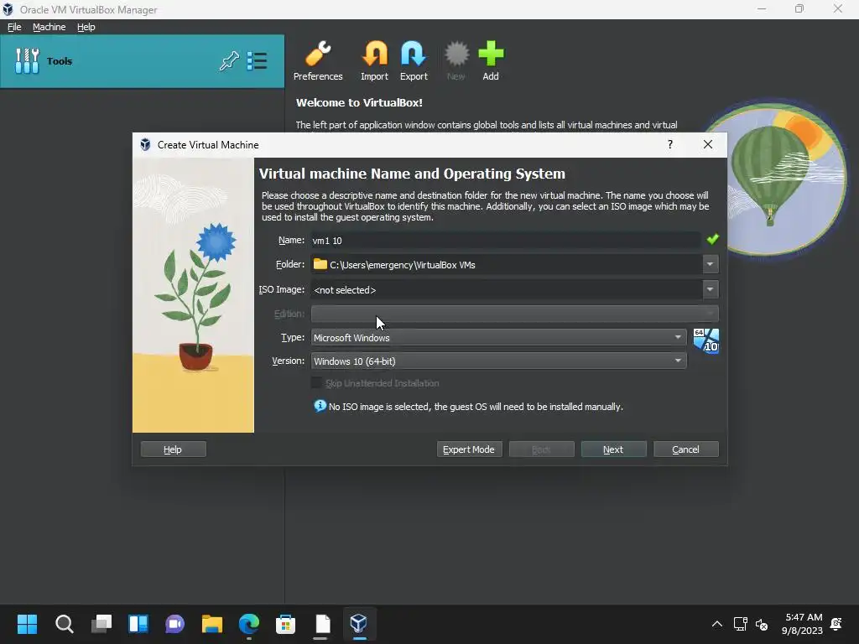This screenshot has height=644, width=859.
Task: Click the ISO Image not selected field
Action: 507,289
